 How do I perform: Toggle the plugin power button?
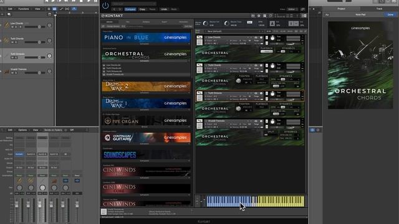point(105,6)
